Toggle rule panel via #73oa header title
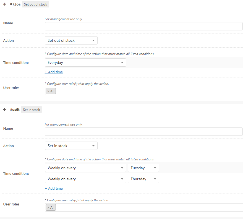The width and height of the screenshot is (243, 219). 15,4
